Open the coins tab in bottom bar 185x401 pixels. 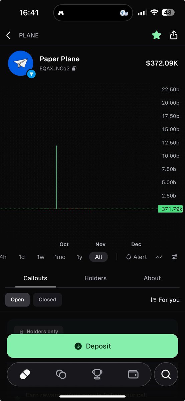click(x=61, y=375)
